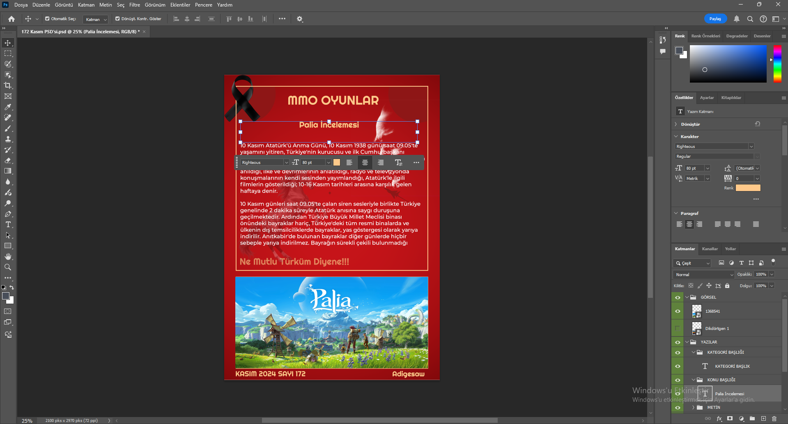Open the Katman auto-select dropdown
The width and height of the screenshot is (788, 424).
coord(95,19)
